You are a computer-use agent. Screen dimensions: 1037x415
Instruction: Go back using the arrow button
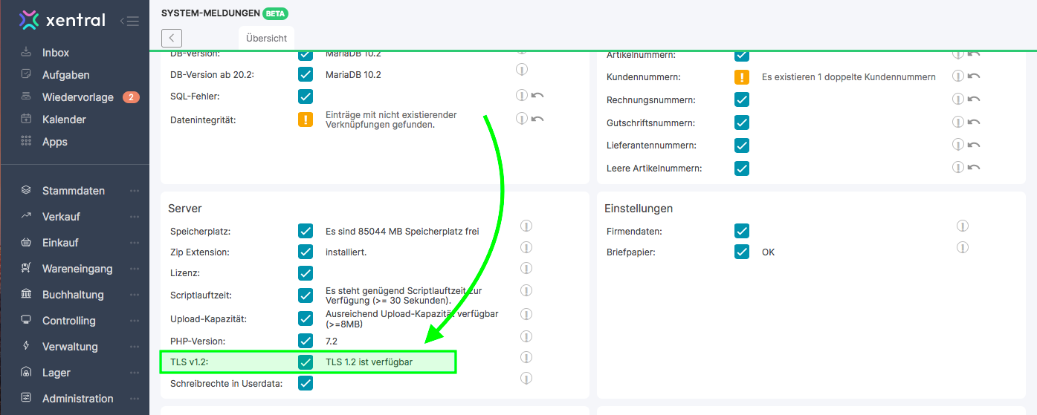pyautogui.click(x=172, y=38)
